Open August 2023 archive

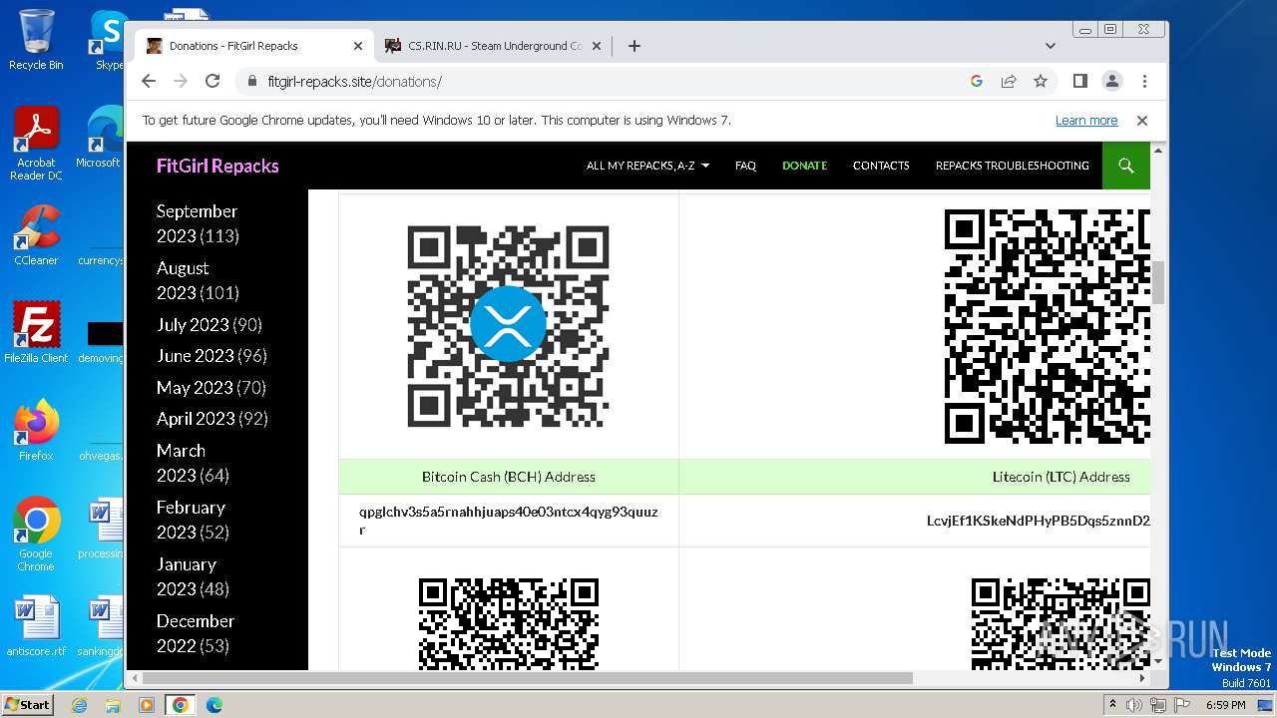(183, 280)
